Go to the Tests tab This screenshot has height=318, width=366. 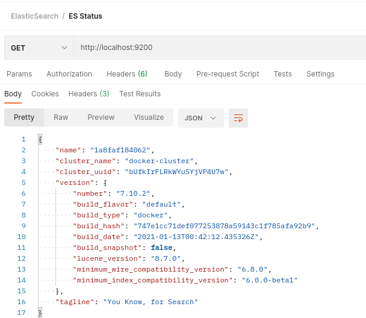click(283, 74)
